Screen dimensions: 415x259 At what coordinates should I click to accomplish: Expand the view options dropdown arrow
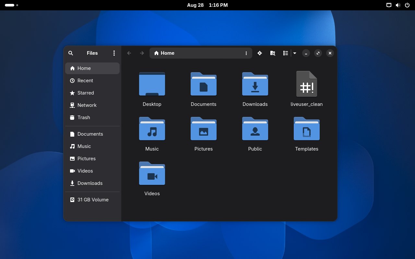click(x=295, y=53)
